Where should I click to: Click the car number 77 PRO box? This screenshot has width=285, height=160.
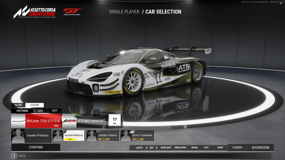tap(115, 120)
